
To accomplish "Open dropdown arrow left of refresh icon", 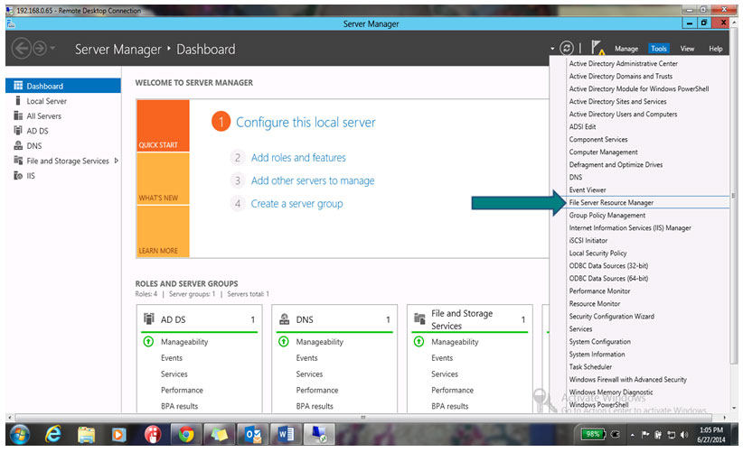I will (x=552, y=48).
